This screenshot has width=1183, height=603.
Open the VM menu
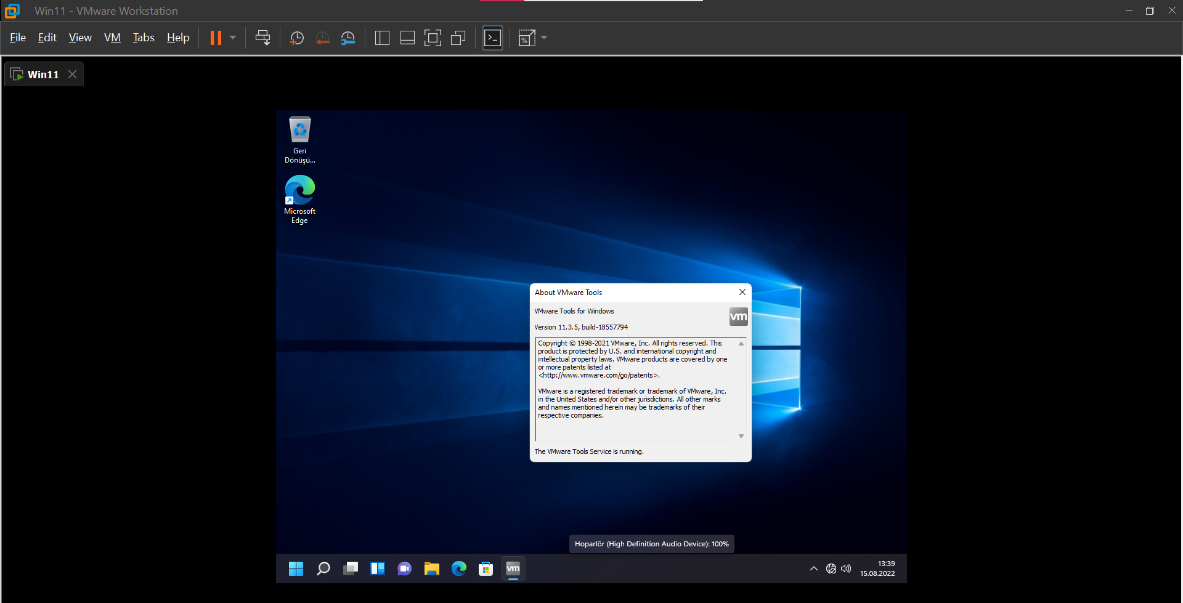pos(112,38)
